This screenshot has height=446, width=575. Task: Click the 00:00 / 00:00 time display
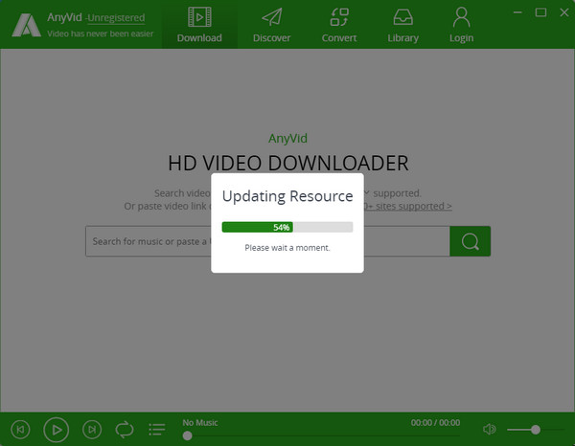coord(435,423)
